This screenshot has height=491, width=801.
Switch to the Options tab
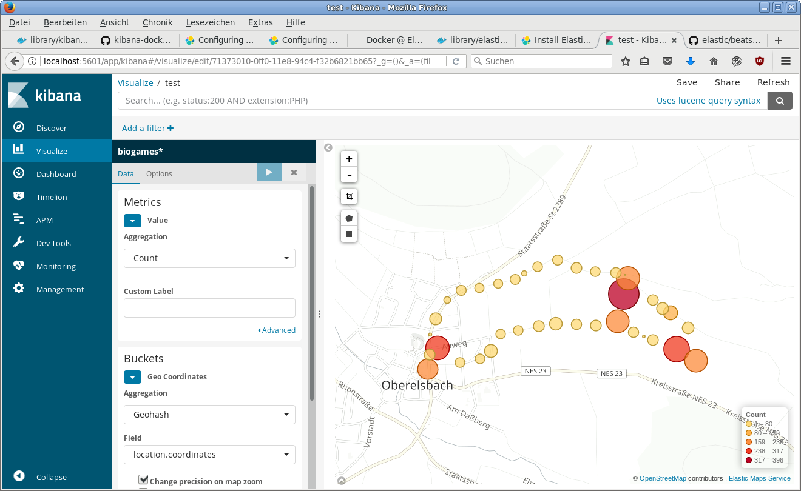click(x=159, y=174)
